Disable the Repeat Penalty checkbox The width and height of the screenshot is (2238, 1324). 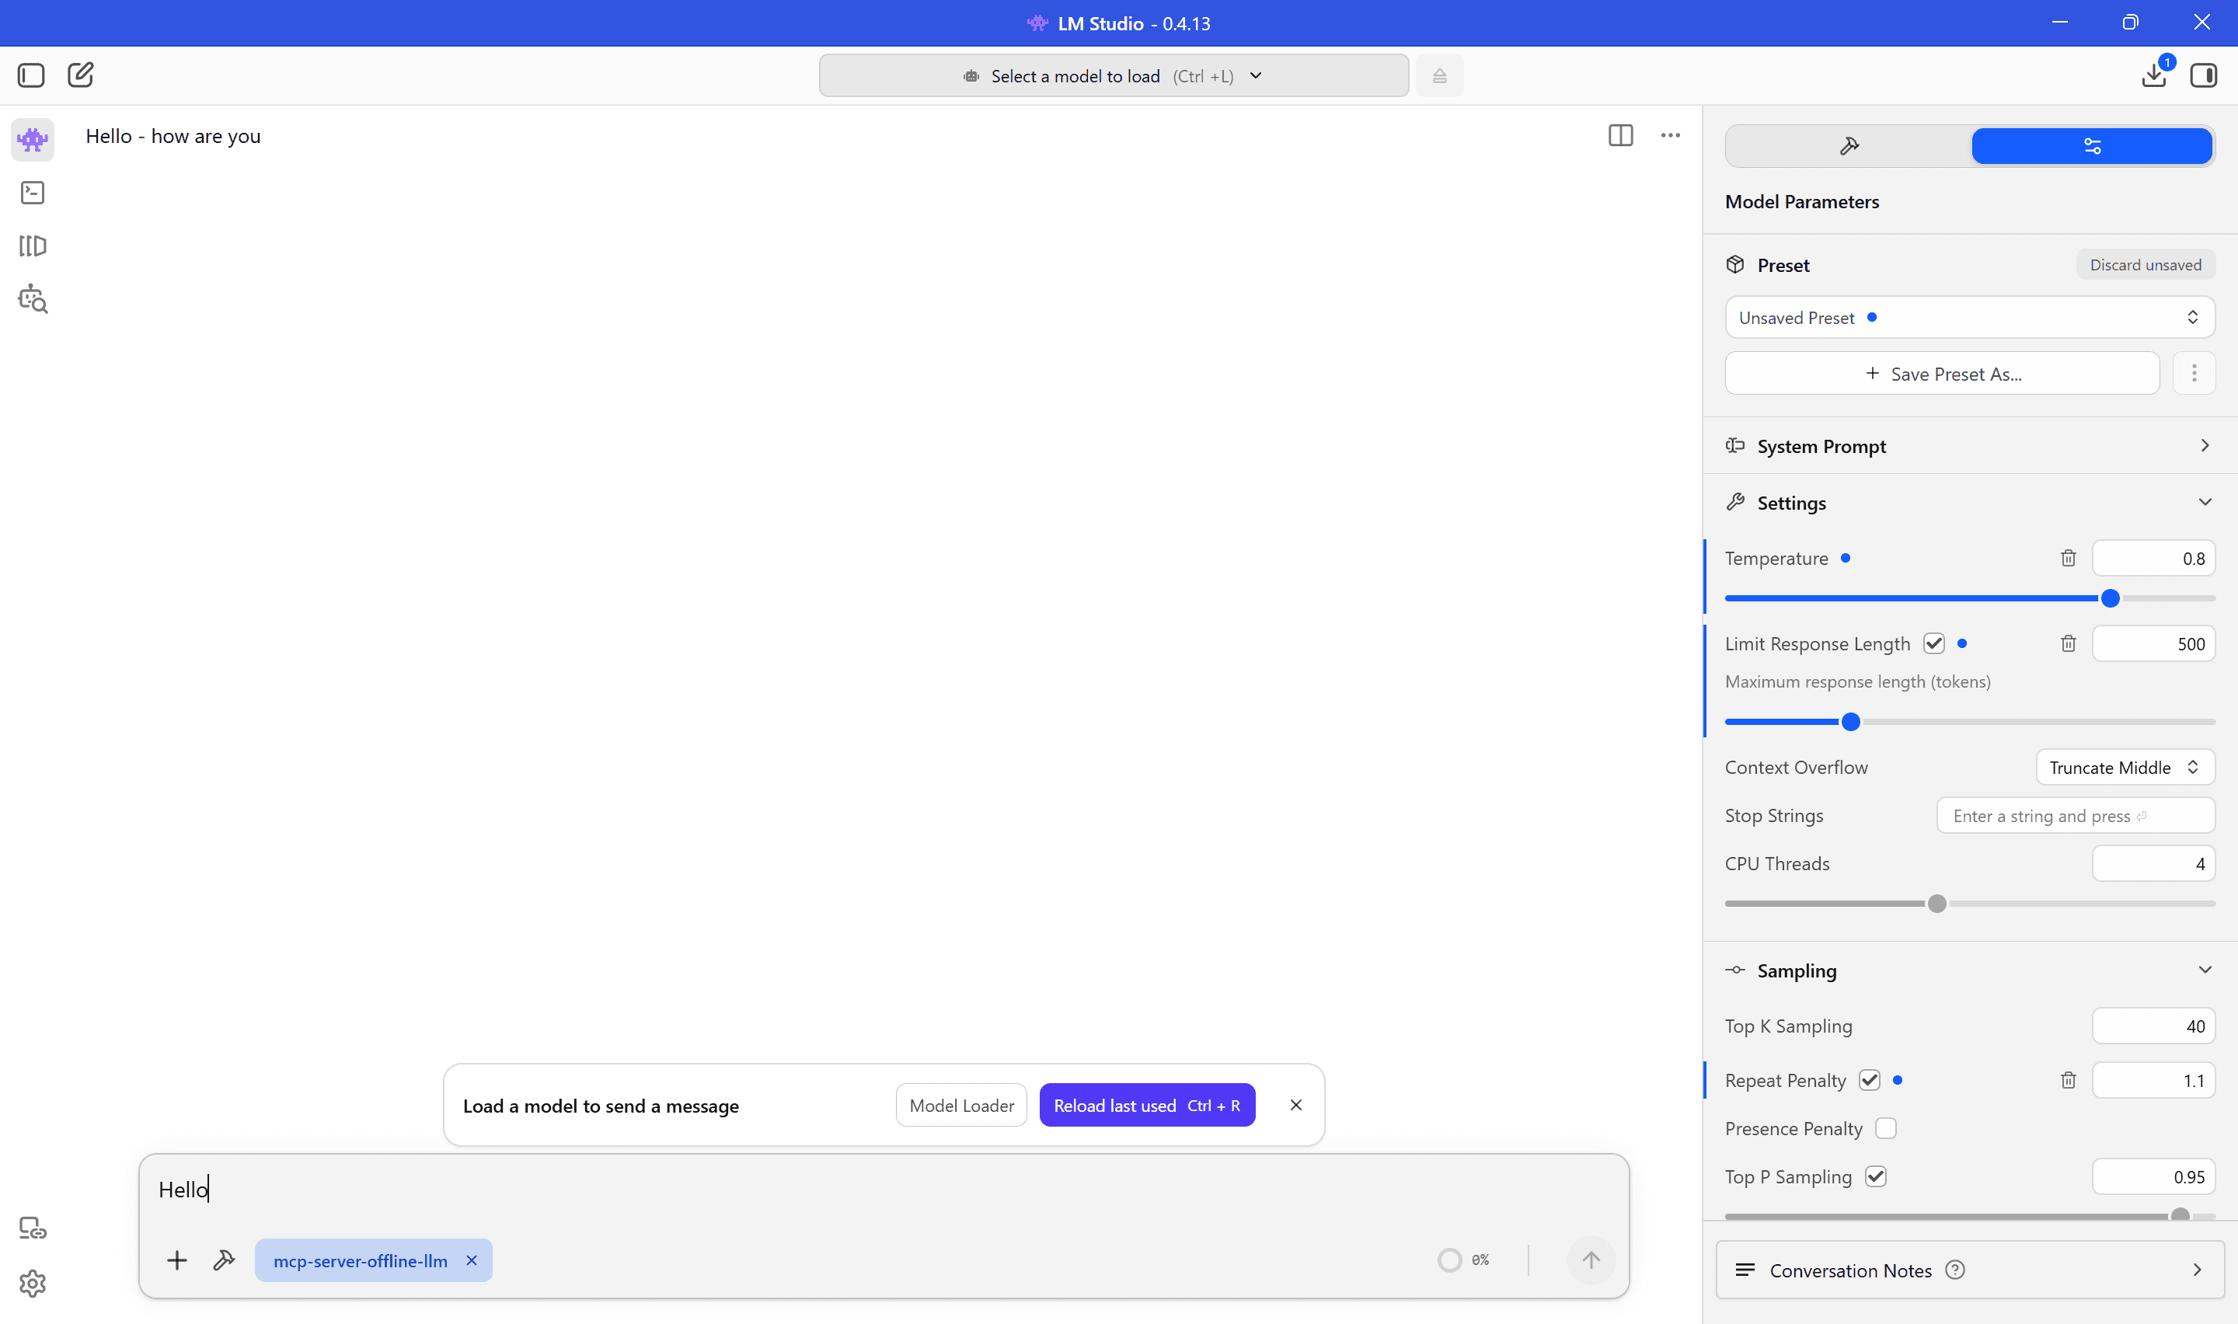(1870, 1081)
